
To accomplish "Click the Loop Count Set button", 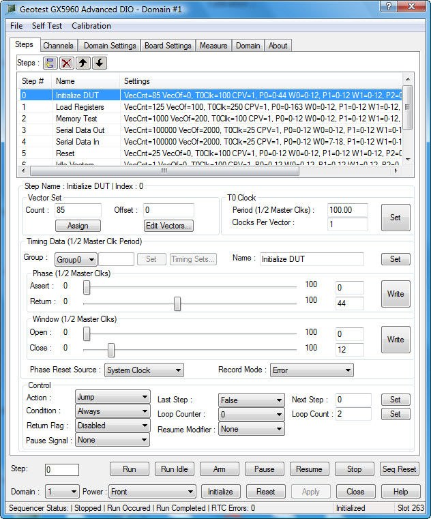I will coord(396,414).
